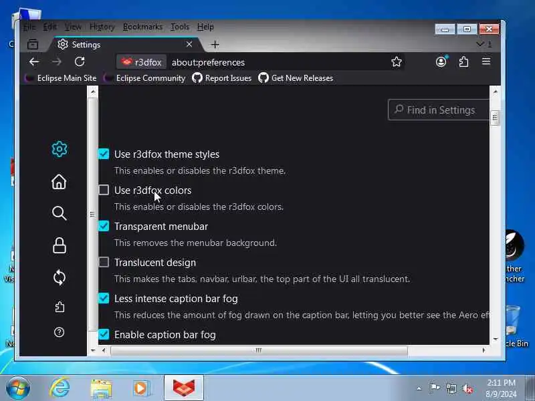Viewport: 535px width, 401px height.
Task: Click the sidebar scrollbar down arrow
Action: click(x=93, y=350)
